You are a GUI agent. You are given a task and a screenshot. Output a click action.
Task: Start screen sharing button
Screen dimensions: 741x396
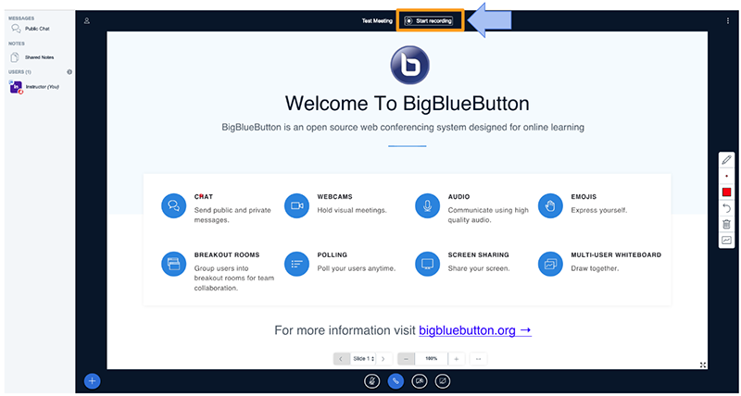pyautogui.click(x=443, y=381)
